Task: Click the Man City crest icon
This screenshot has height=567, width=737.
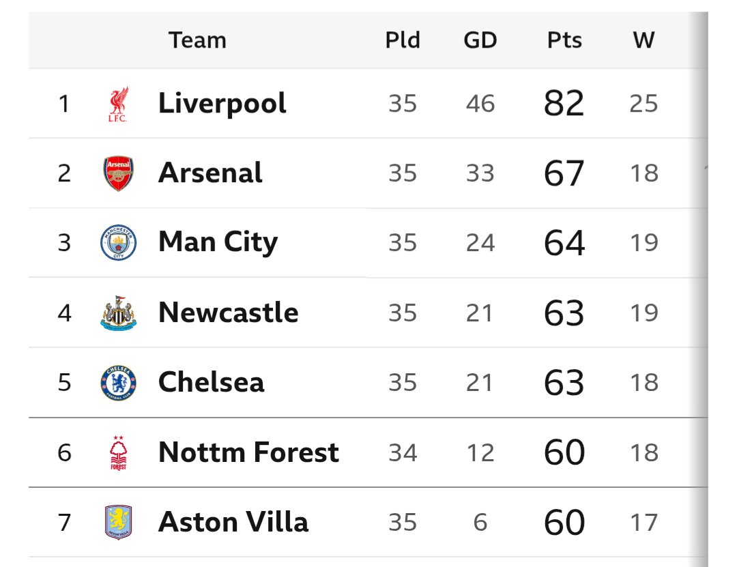Action: pyautogui.click(x=119, y=243)
